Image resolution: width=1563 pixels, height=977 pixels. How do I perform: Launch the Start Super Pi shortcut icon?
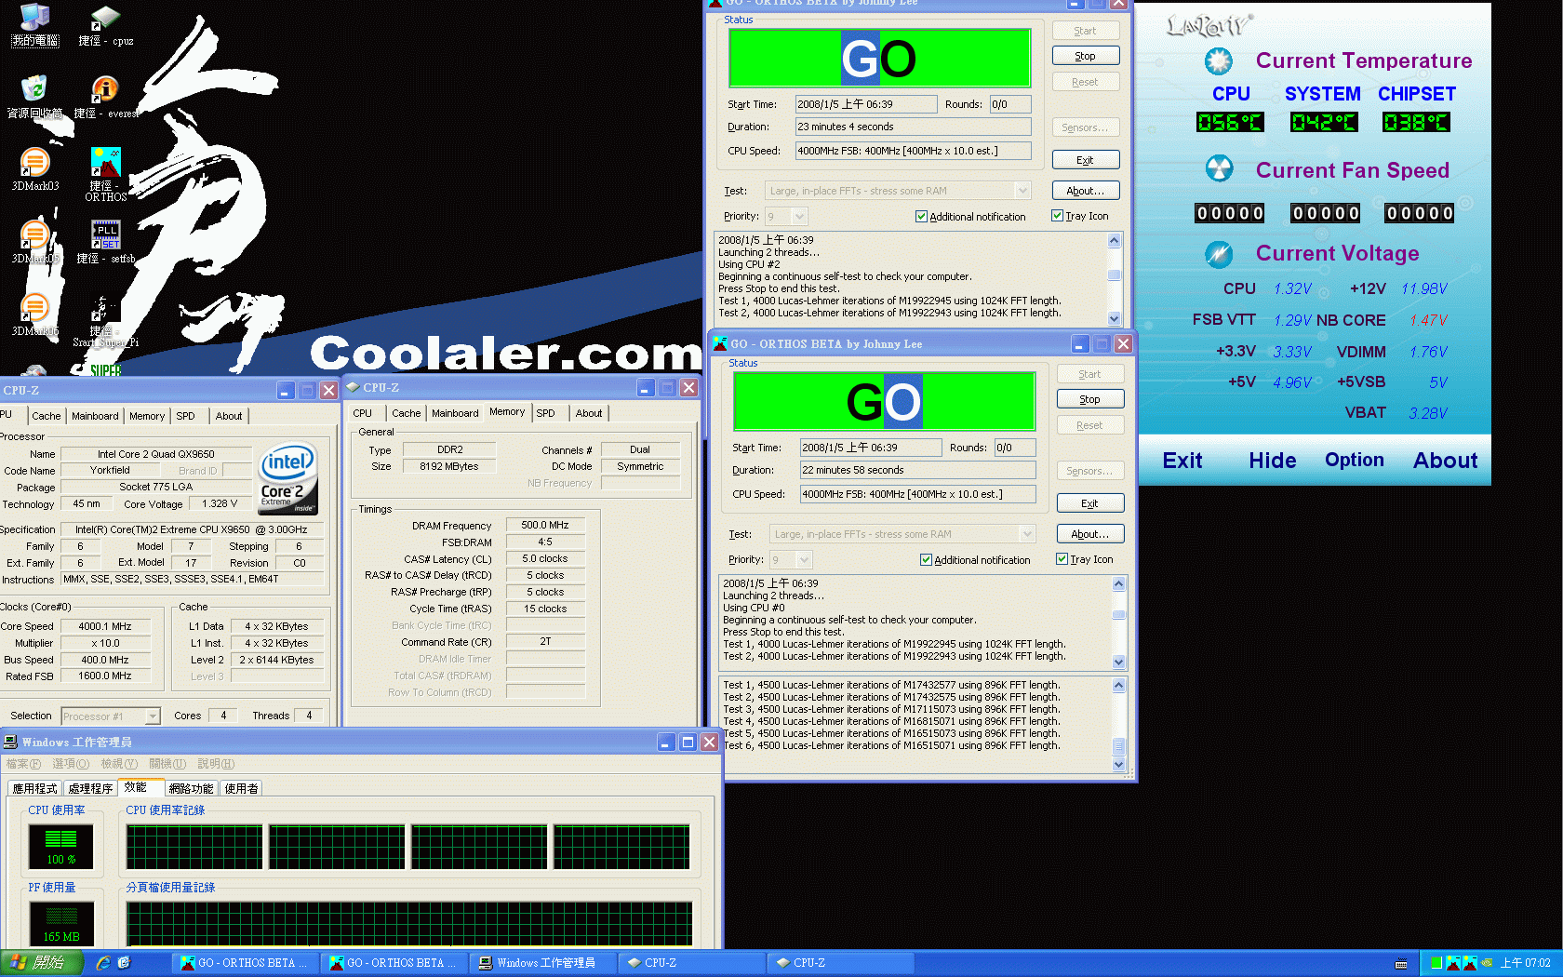coord(105,321)
